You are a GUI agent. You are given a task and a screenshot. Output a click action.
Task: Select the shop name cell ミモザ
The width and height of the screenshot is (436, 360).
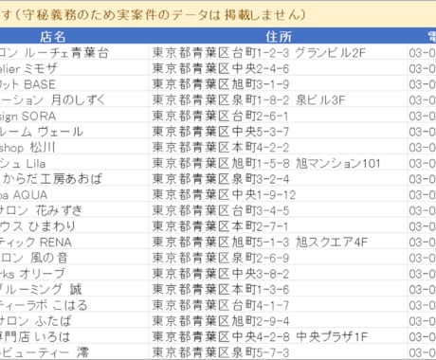[x=74, y=68]
